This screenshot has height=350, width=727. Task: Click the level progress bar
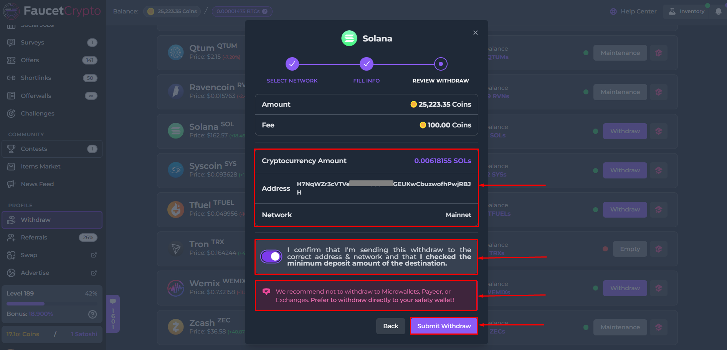pos(51,304)
